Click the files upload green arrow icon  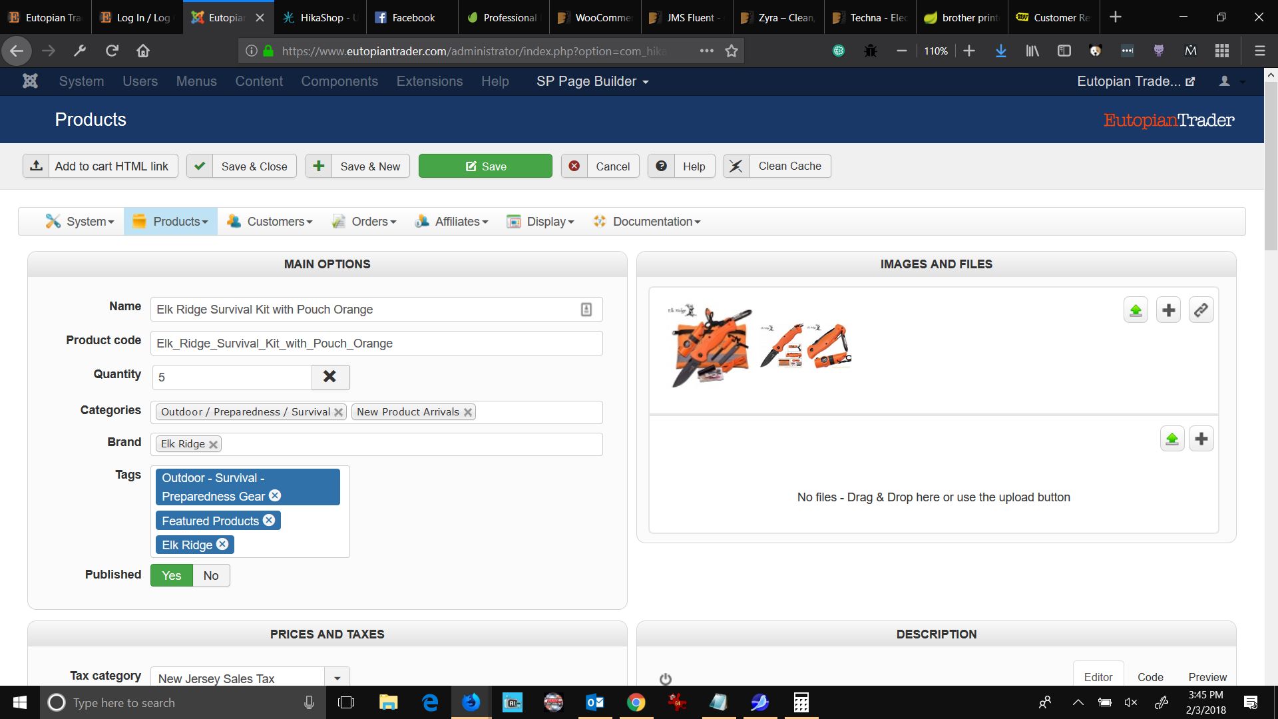[x=1171, y=439]
